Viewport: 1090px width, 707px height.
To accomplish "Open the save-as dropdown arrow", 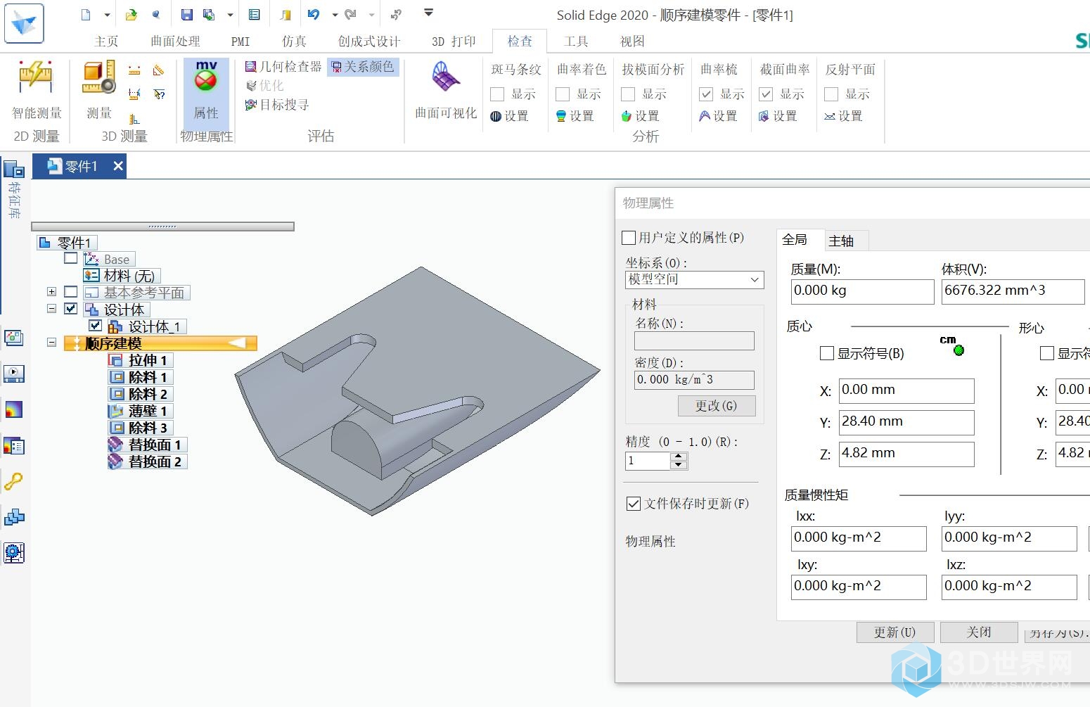I will click(230, 14).
